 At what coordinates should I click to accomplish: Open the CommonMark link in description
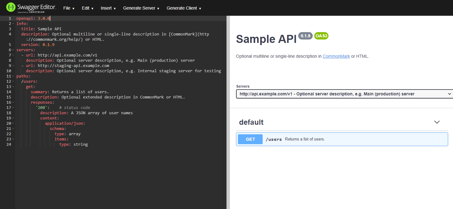click(336, 56)
